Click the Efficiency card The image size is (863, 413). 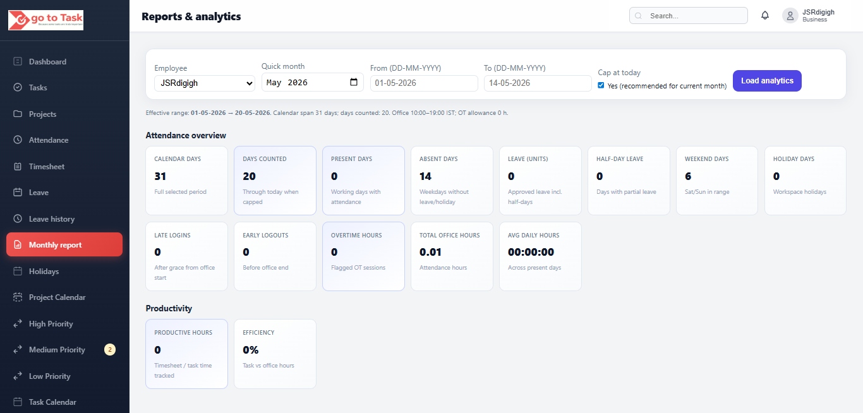click(x=275, y=354)
